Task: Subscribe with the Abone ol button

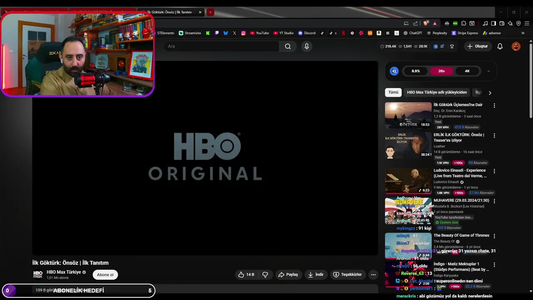Action: pos(105,275)
